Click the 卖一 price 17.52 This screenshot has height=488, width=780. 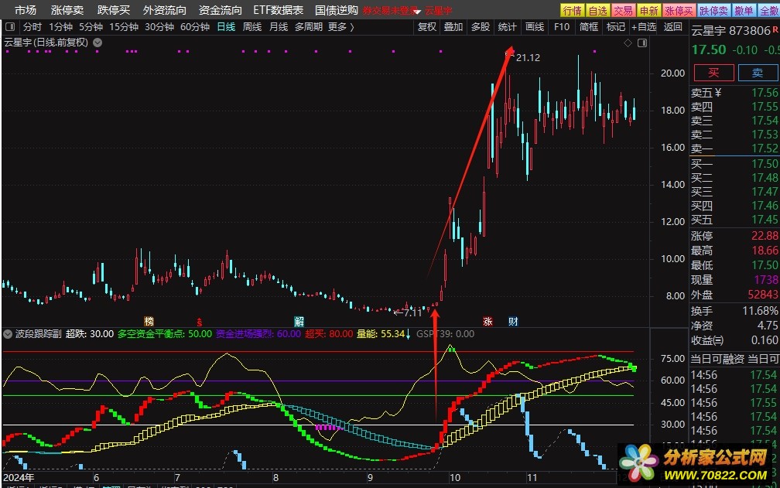tap(765, 148)
